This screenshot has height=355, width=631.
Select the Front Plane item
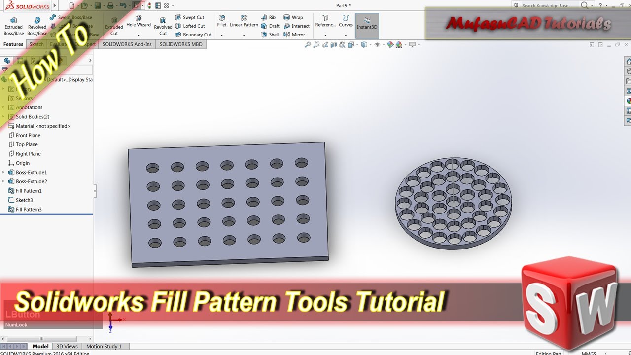click(x=24, y=135)
